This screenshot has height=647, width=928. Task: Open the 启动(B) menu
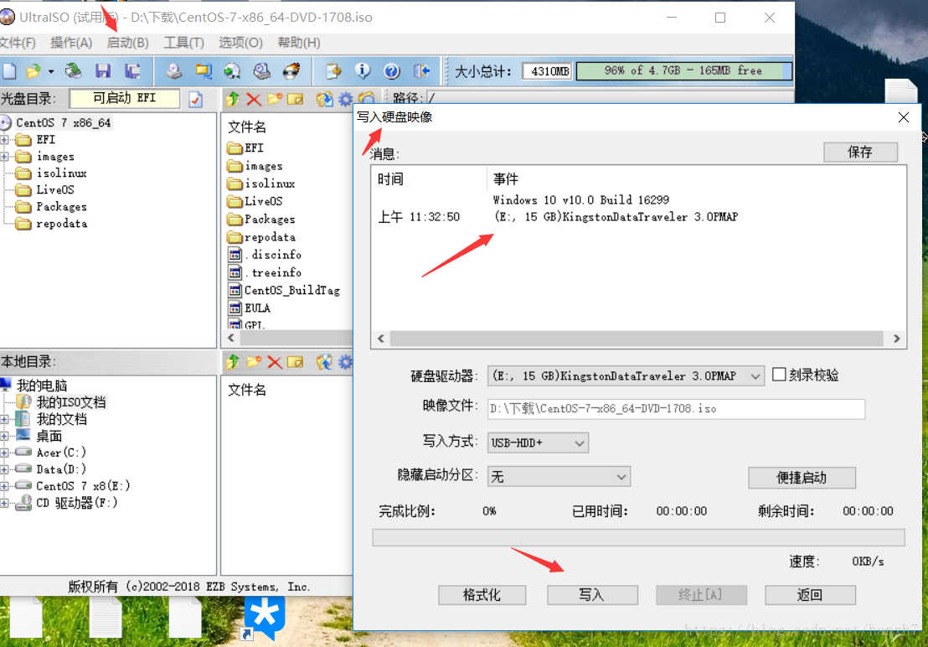tap(128, 43)
